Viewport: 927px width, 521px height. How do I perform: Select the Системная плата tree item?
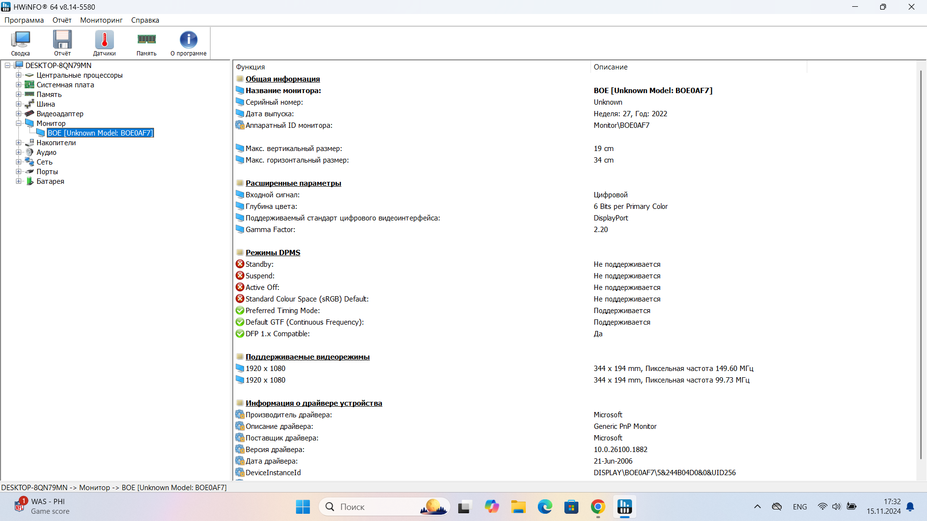click(x=65, y=85)
